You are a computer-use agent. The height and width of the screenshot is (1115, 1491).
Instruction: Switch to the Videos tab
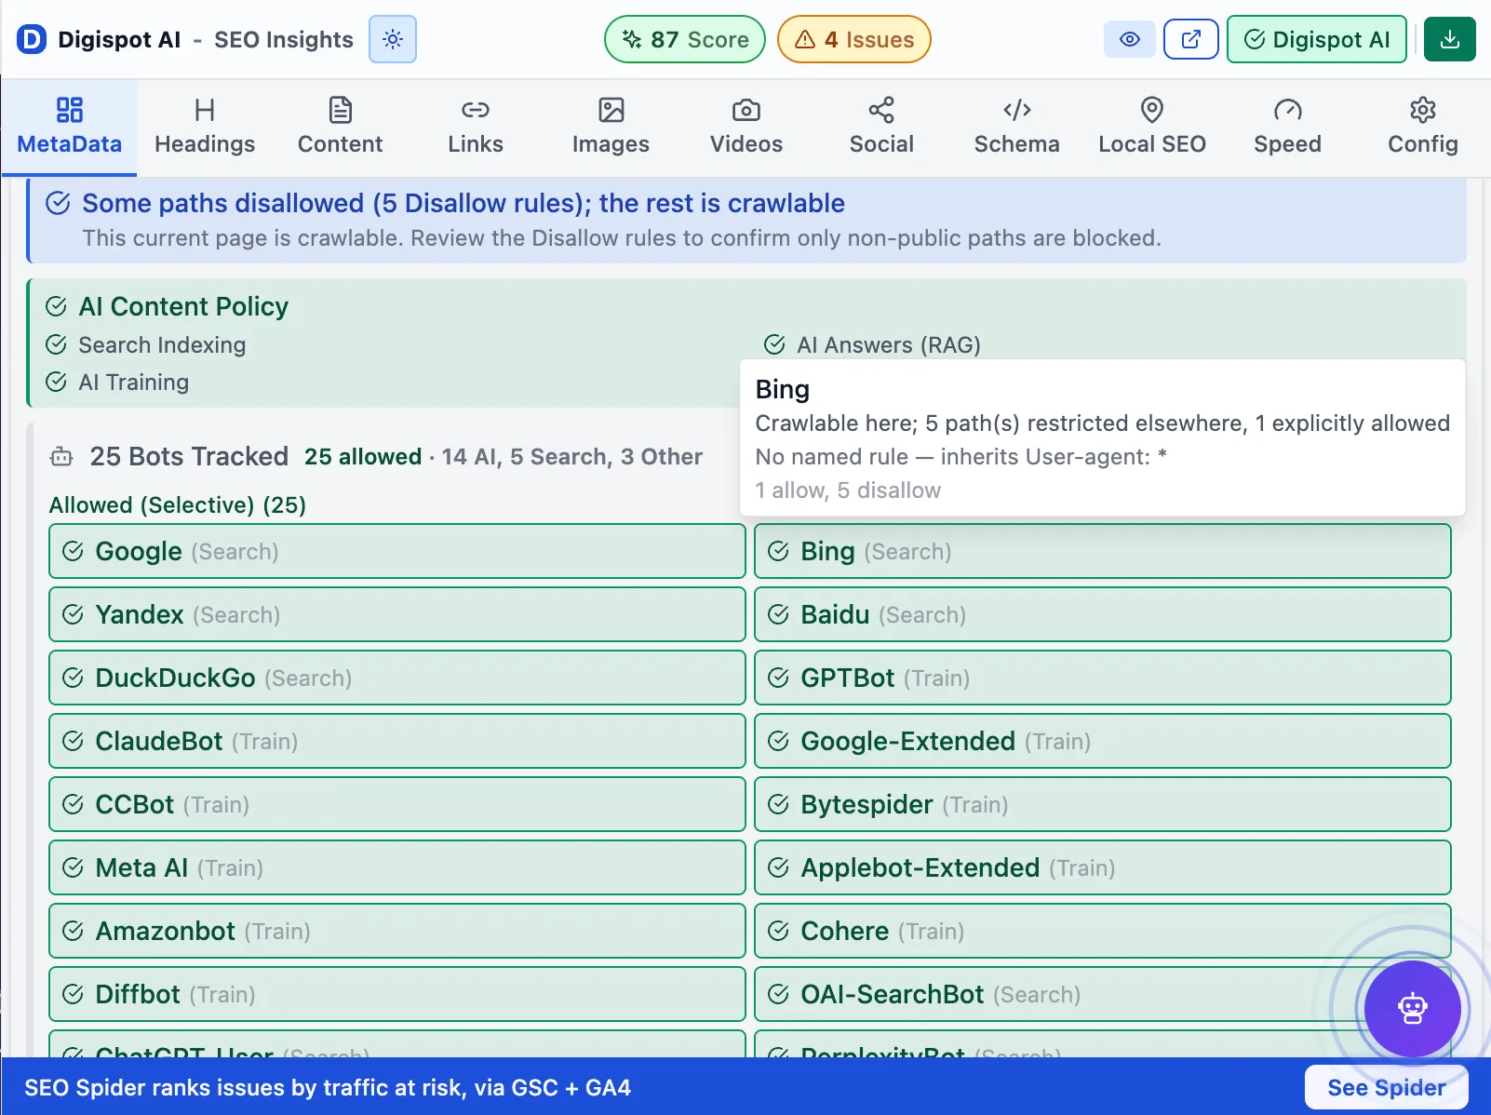pyautogui.click(x=746, y=128)
